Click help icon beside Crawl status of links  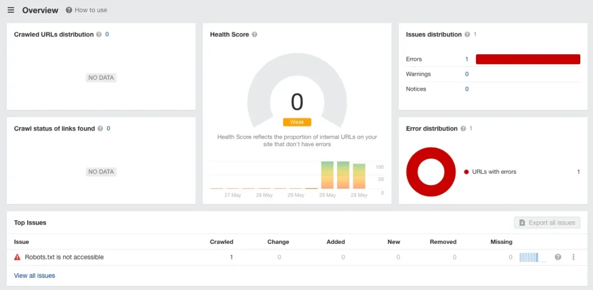pos(100,129)
